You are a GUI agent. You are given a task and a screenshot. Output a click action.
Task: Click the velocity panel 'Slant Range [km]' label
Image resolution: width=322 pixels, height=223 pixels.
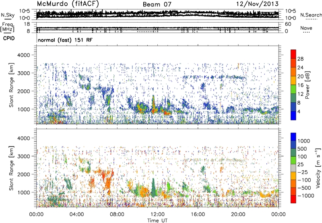(11, 168)
